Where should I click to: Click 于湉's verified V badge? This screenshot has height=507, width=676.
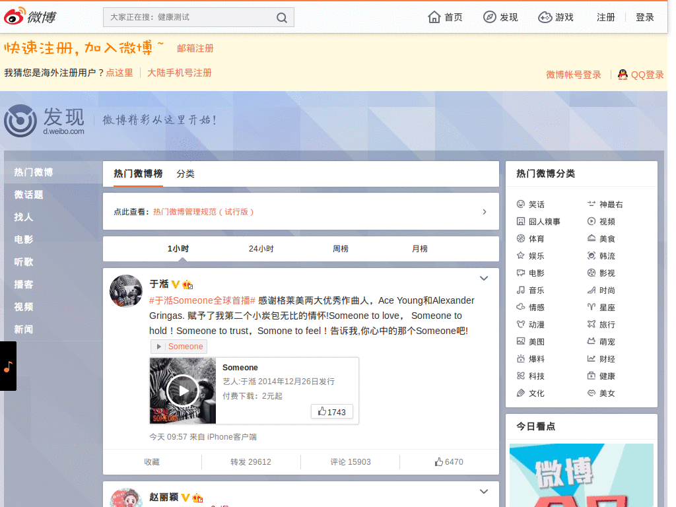pyautogui.click(x=176, y=284)
